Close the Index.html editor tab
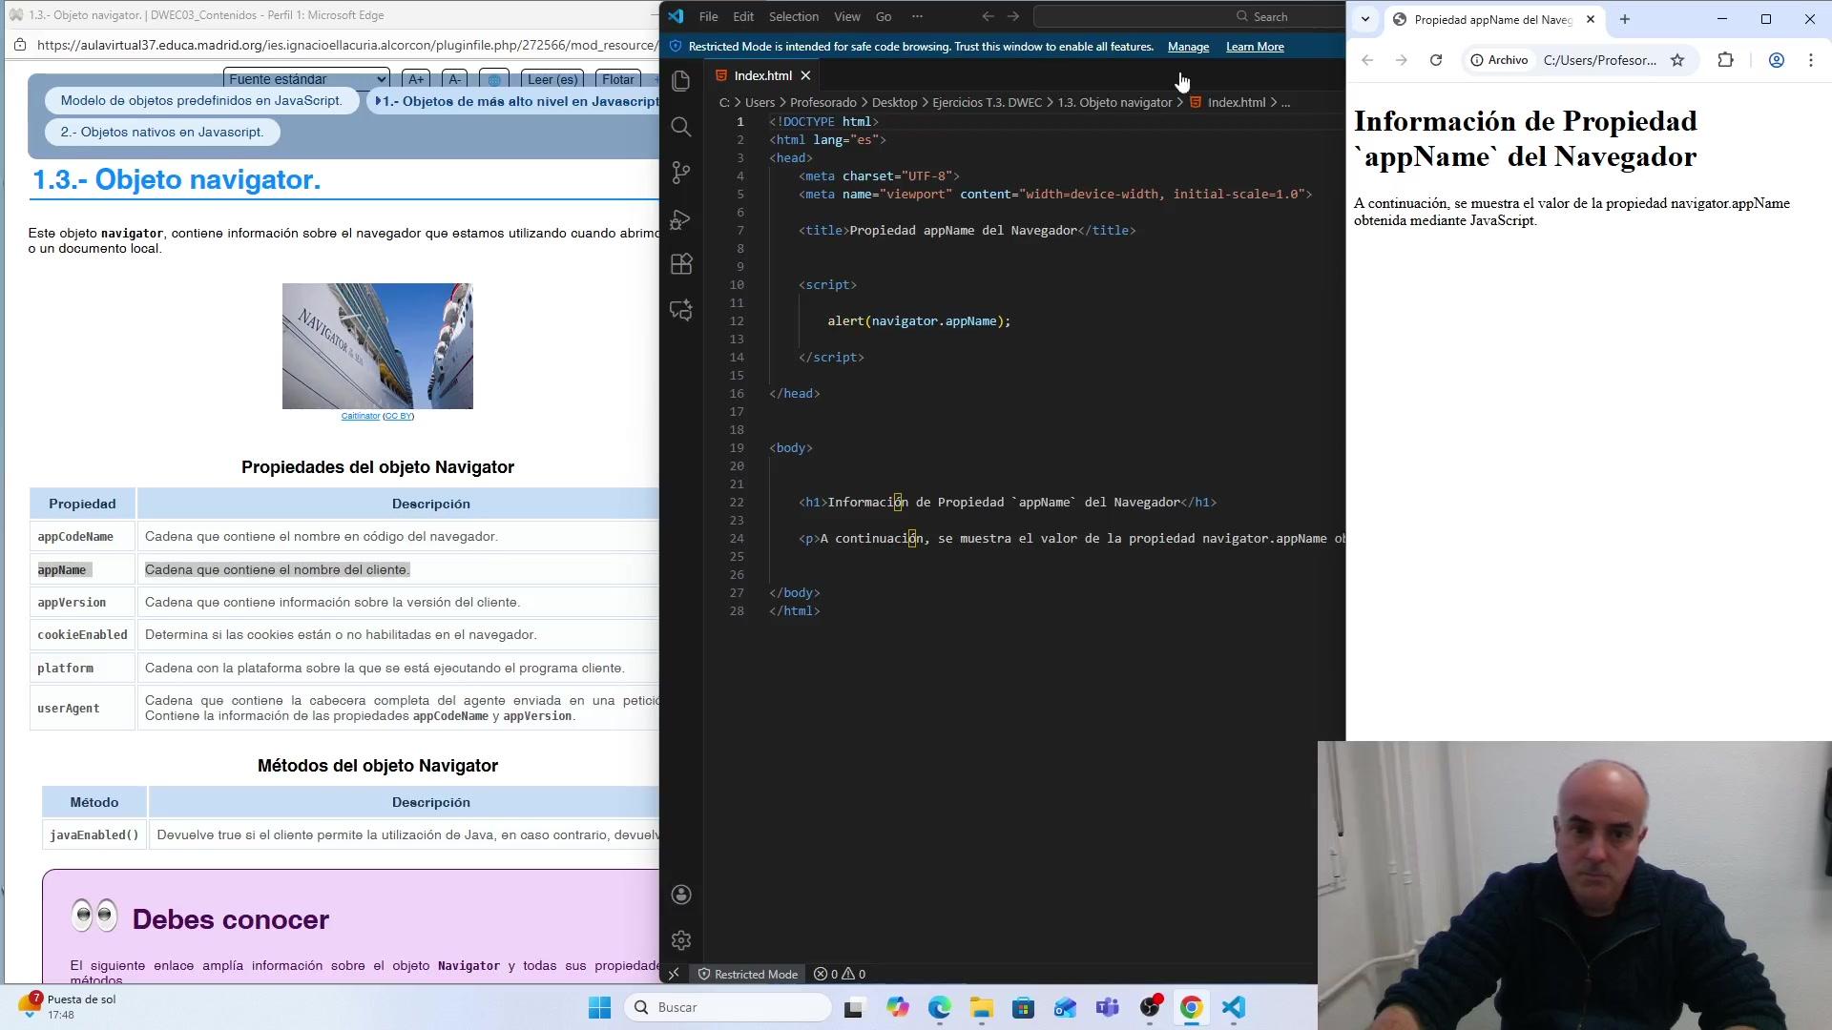The image size is (1832, 1030). pyautogui.click(x=806, y=75)
